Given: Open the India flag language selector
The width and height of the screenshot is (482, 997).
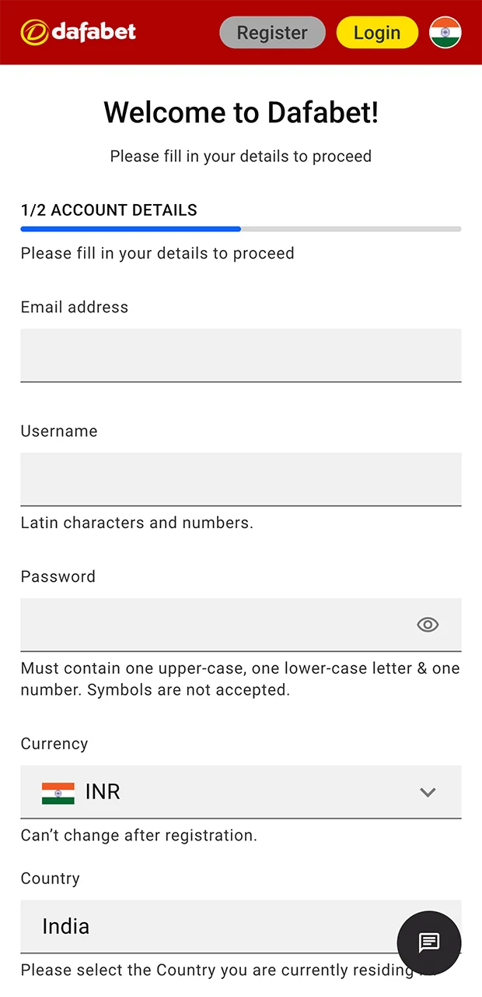Looking at the screenshot, I should tap(445, 32).
